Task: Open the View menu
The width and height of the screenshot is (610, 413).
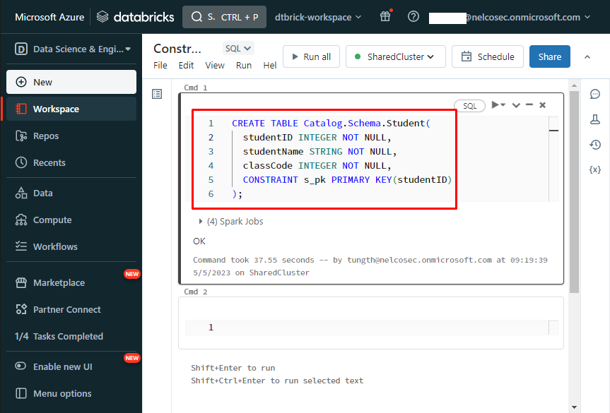Action: 214,65
